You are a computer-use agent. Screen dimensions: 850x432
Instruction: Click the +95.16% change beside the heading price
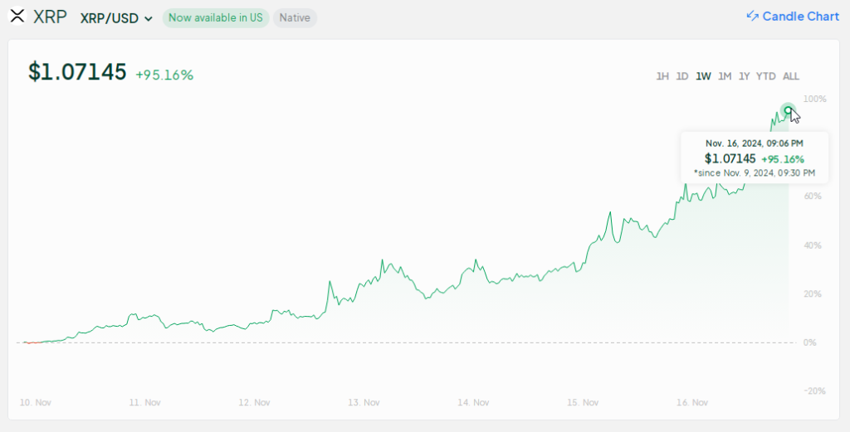(164, 75)
